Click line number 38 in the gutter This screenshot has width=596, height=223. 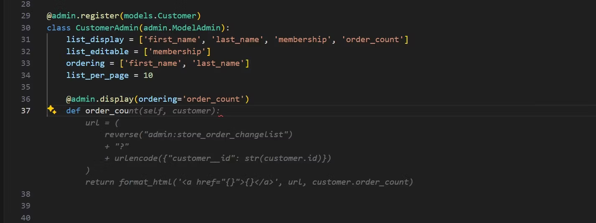click(25, 194)
